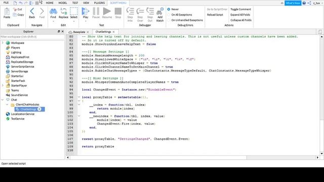Collapse the Chat tree node
This screenshot has width=324, height=182.
tap(3, 100)
